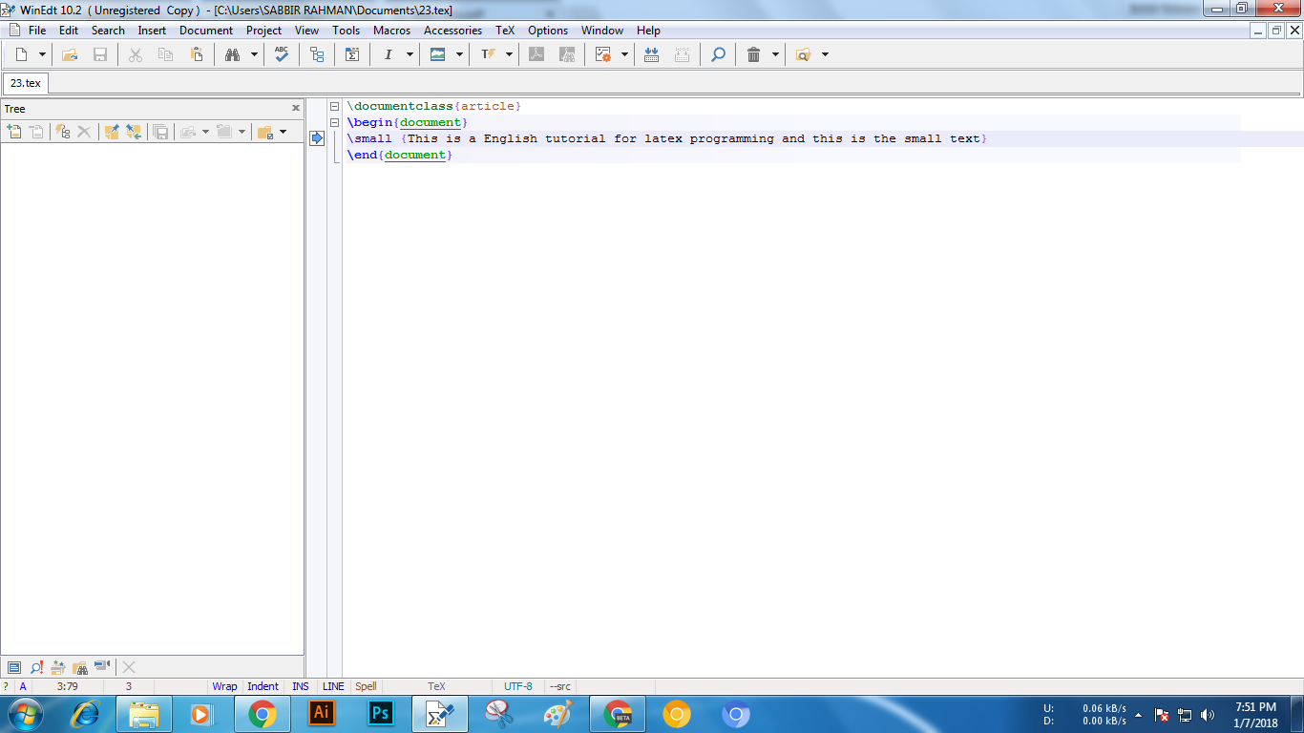Viewport: 1304px width, 733px height.
Task: Collapse the \documentclass fold marker
Action: click(x=335, y=107)
